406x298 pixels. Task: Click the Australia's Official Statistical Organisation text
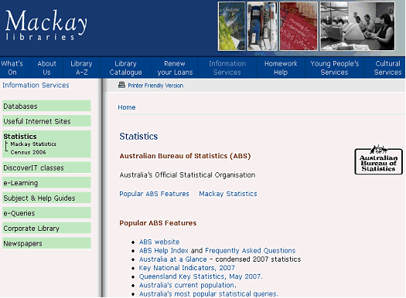point(187,175)
